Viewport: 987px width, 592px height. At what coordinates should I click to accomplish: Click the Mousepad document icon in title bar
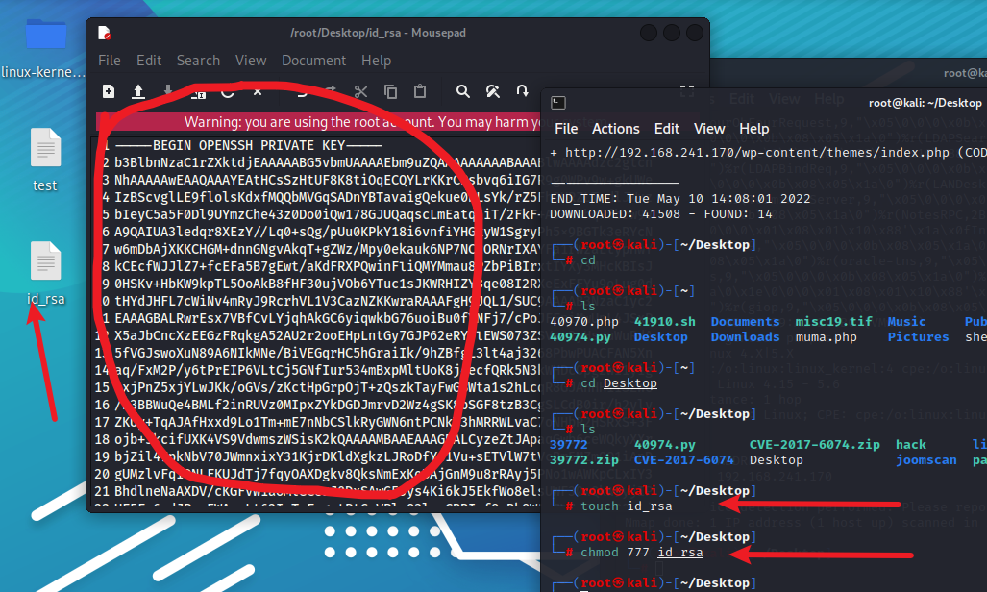coord(105,33)
